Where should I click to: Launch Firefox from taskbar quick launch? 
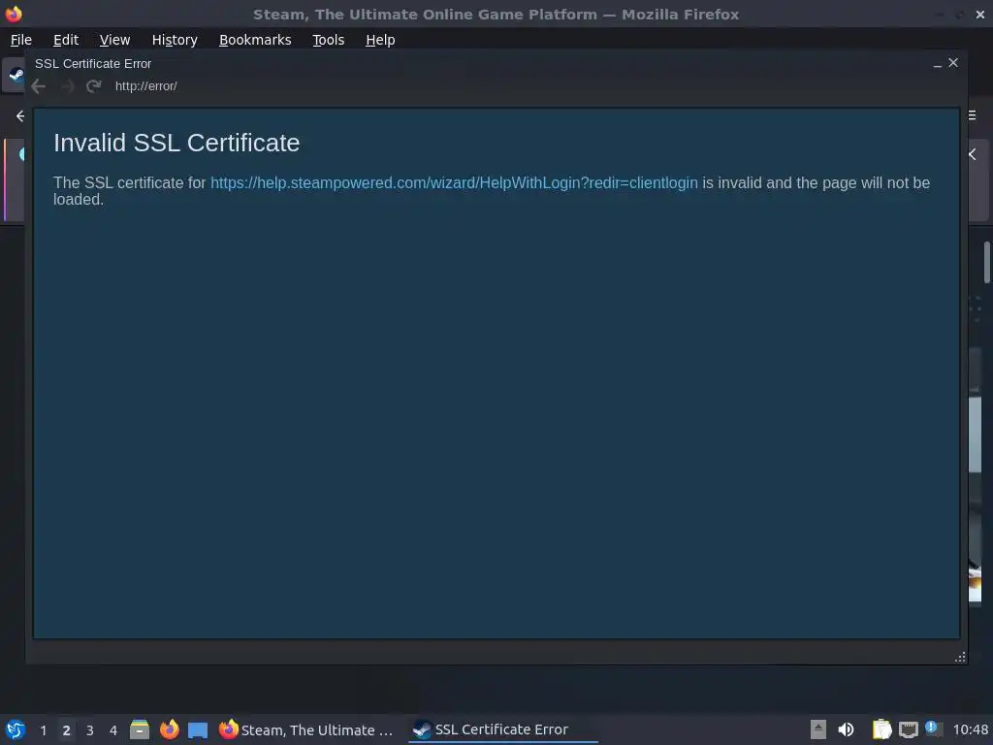coord(169,729)
